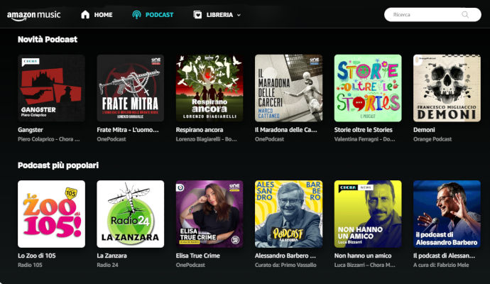490x284 pixels.
Task: Click OnePodcast under Frate Mitra
Action: [x=111, y=139]
